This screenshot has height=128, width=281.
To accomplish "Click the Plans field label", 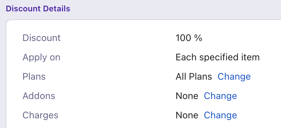I will (x=34, y=77).
